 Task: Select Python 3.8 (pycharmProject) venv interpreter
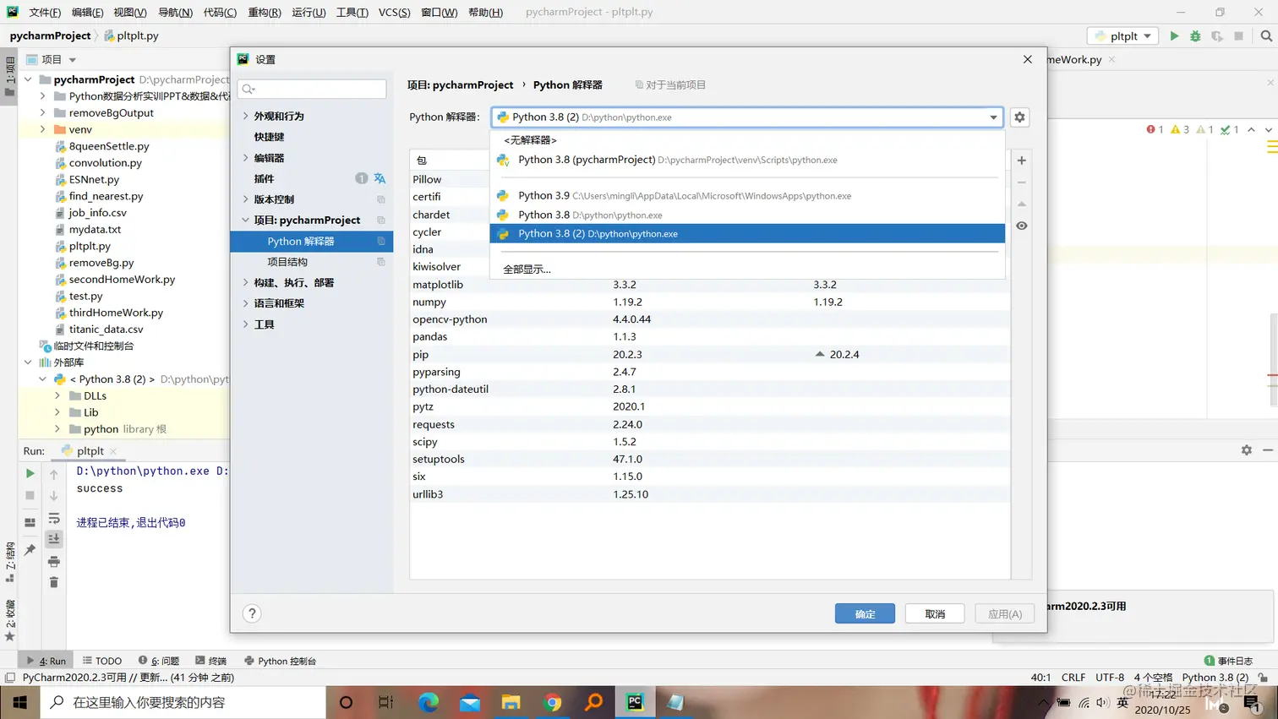[x=747, y=160]
